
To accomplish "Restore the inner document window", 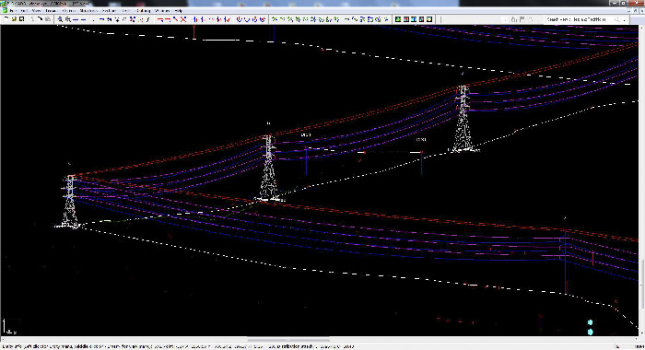I will pos(635,11).
